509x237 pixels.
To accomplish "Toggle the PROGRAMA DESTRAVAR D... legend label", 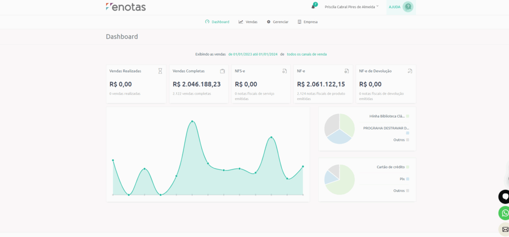I will [386, 128].
